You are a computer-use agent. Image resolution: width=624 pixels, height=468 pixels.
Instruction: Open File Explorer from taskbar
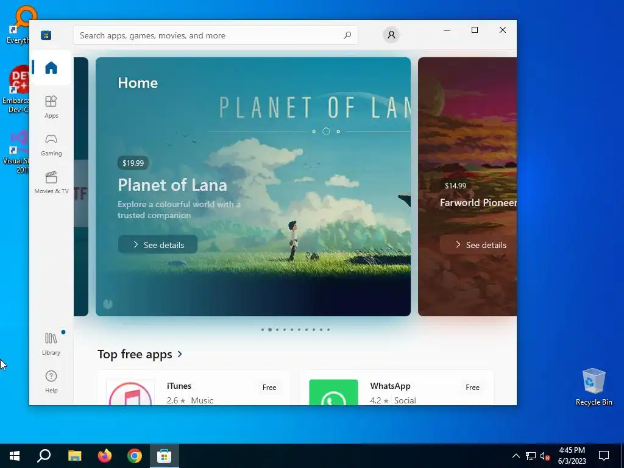pyautogui.click(x=74, y=456)
